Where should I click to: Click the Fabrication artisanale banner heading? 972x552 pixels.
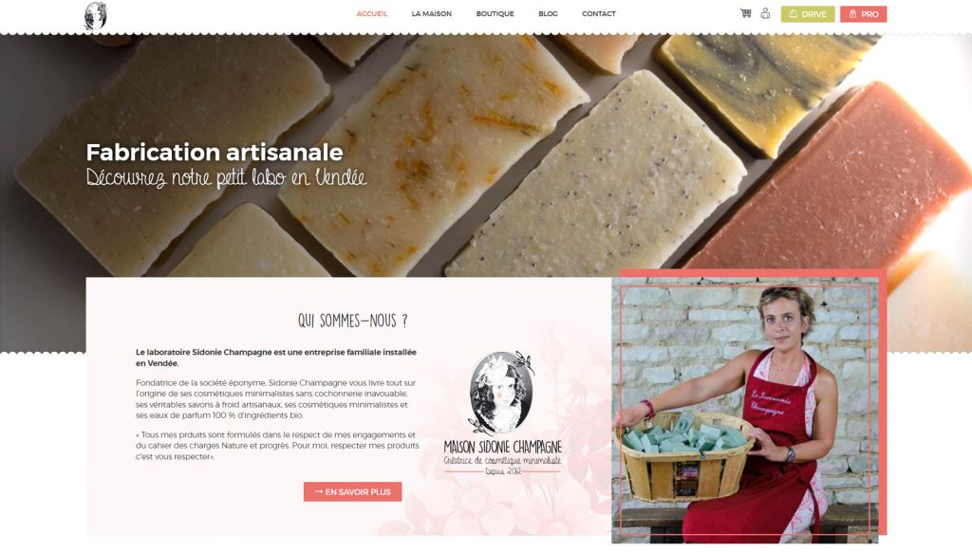tap(215, 152)
